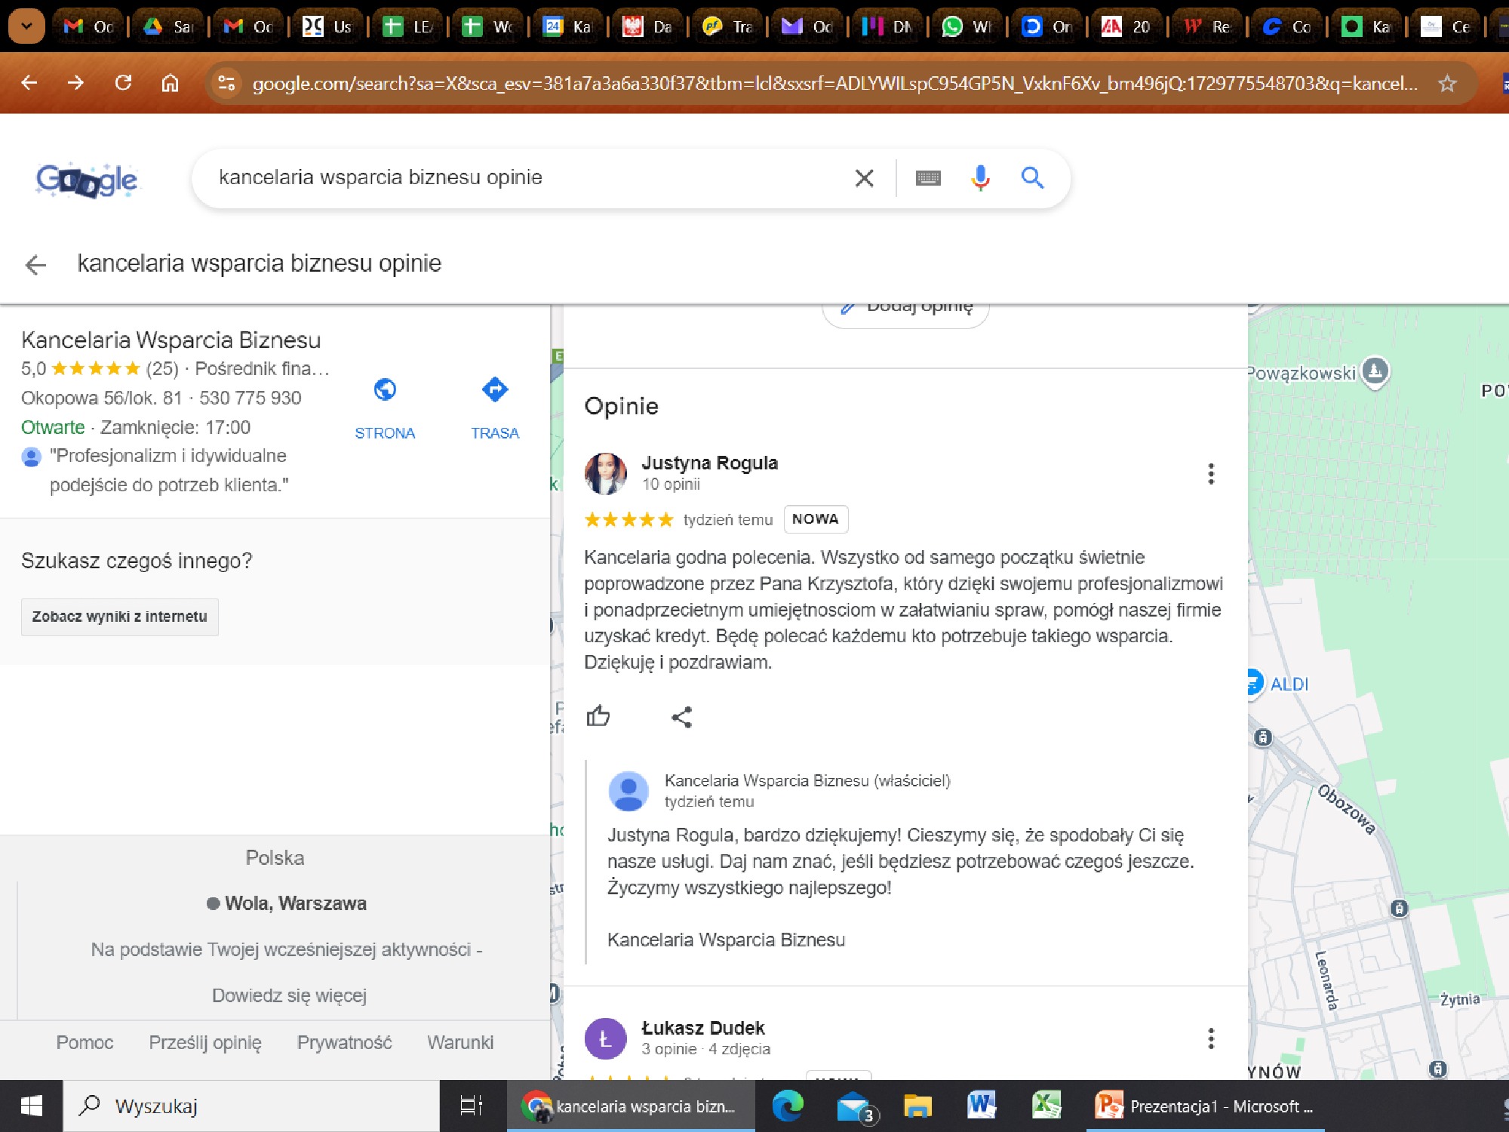Image resolution: width=1509 pixels, height=1132 pixels.
Task: Open the business website via the STRONA globe icon
Action: (x=385, y=389)
